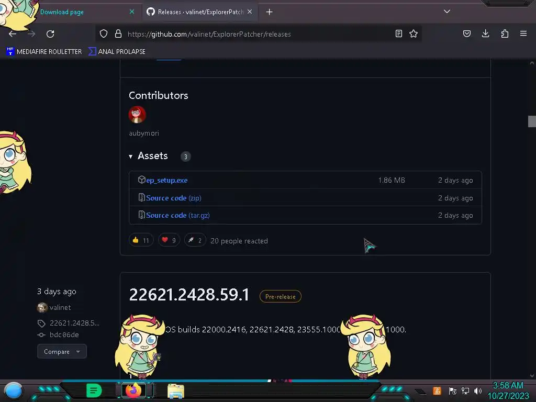Image resolution: width=536 pixels, height=402 pixels.
Task: Open a new browser tab
Action: (x=270, y=12)
